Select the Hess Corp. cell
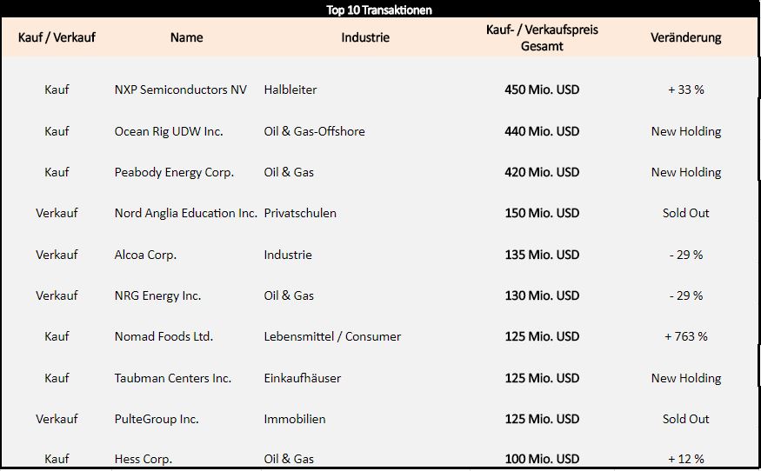This screenshot has height=471, width=761. click(144, 458)
